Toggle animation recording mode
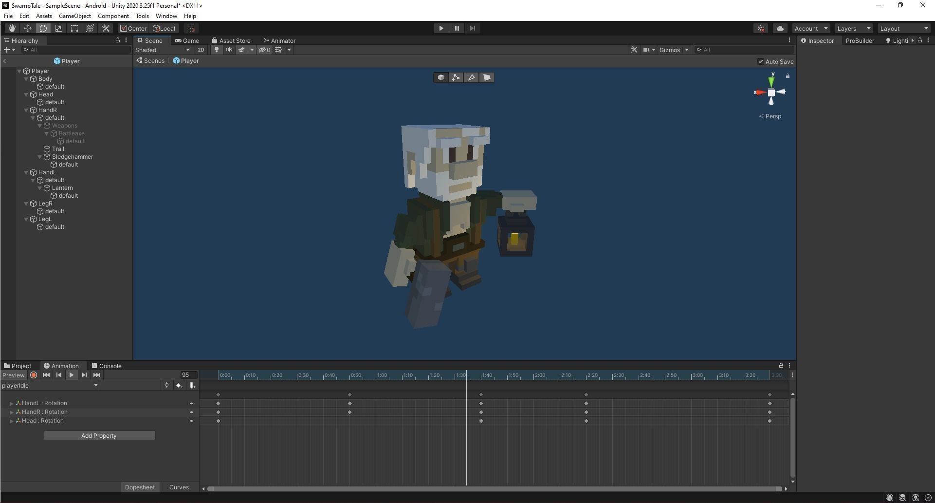 [34, 375]
